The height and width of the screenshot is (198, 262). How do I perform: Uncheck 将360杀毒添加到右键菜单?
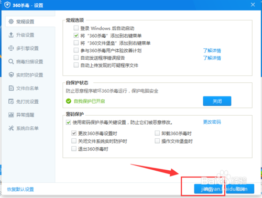[76, 36]
